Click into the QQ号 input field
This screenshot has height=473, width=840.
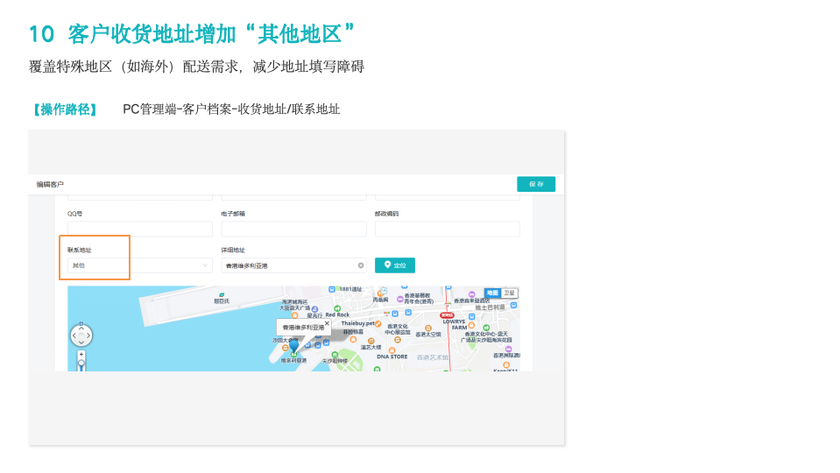tap(140, 229)
